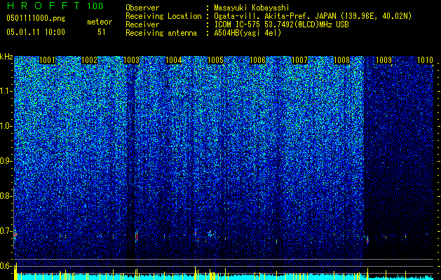
Task: Click the meteor label
Action: 100,22
